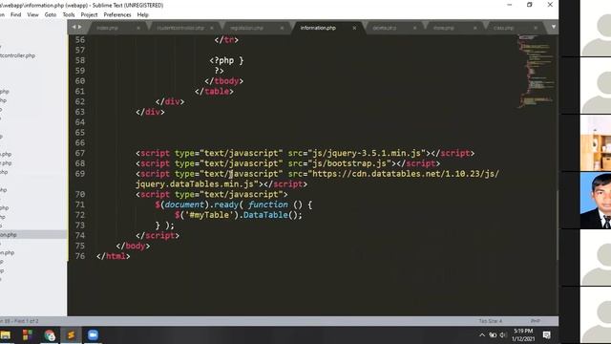611x344 pixels.
Task: Show hidden system tray icons
Action: 482,335
